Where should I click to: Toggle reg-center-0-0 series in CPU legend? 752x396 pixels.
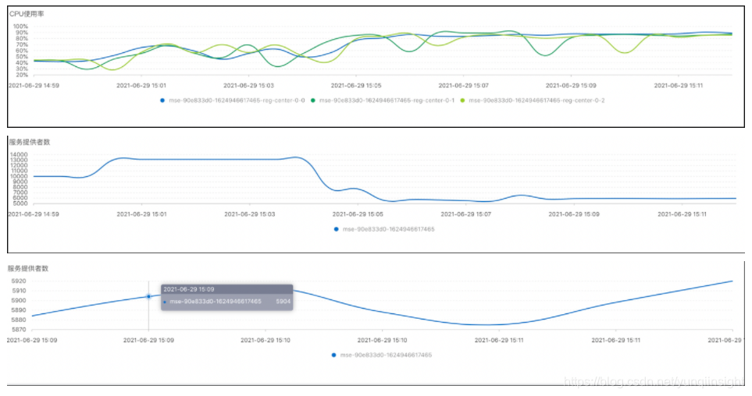[233, 101]
